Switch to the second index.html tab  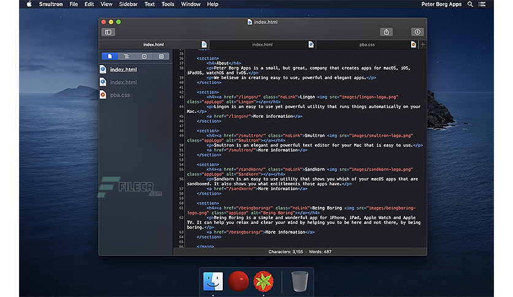263,44
